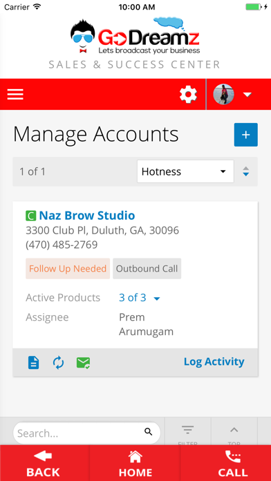The image size is (271, 481).
Task: Expand the 3 of 3 active products
Action: [140, 298]
